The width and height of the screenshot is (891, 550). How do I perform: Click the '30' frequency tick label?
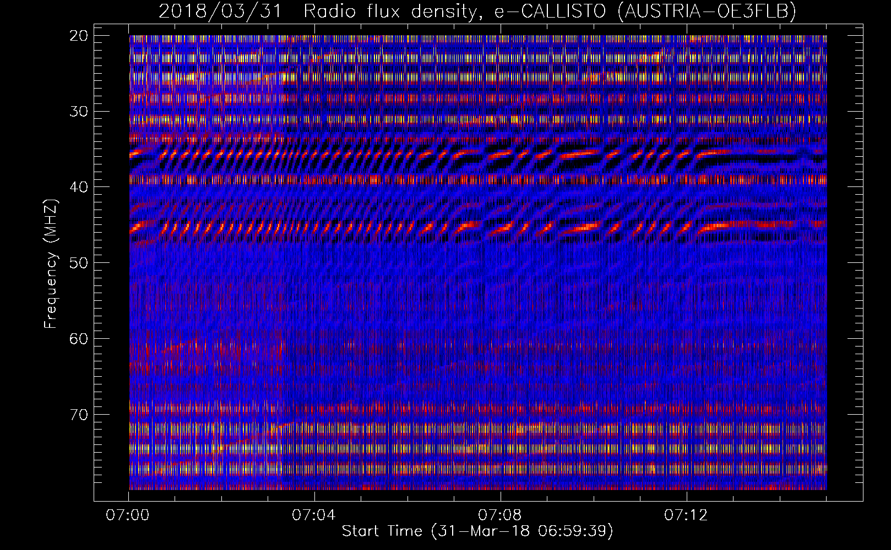coord(79,112)
